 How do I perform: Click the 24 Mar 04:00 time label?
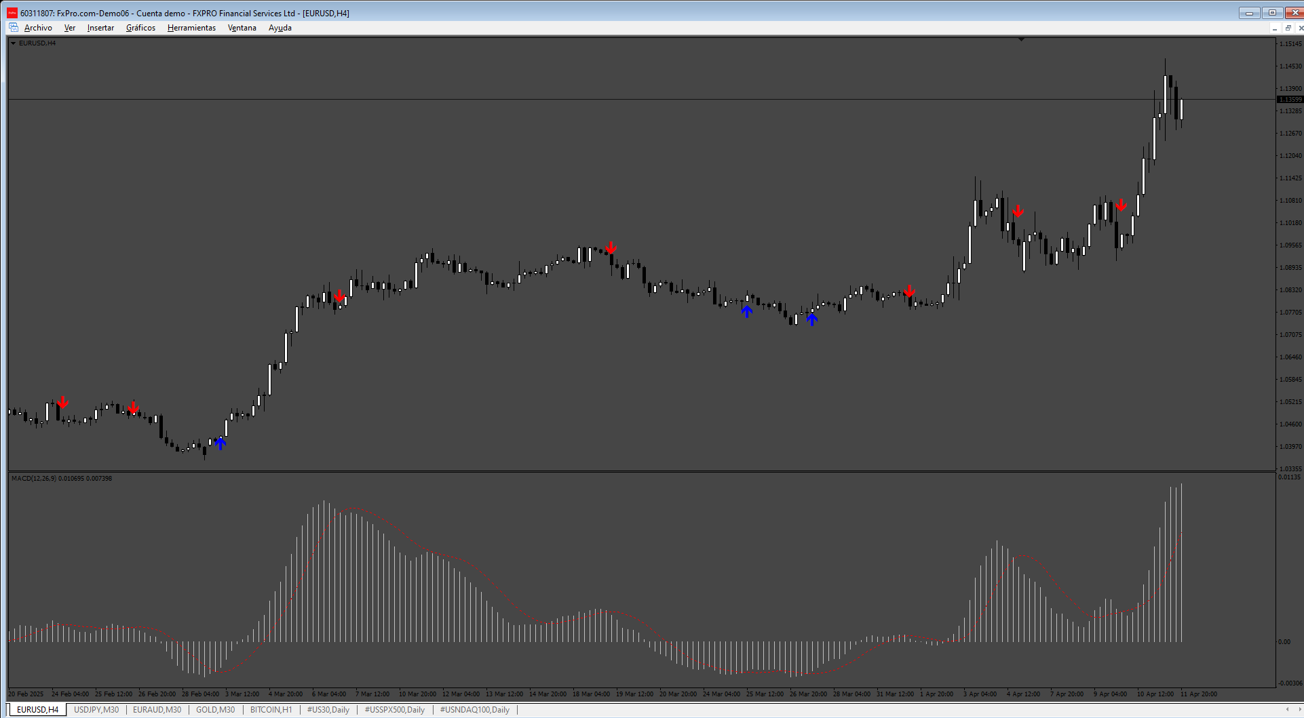721,694
